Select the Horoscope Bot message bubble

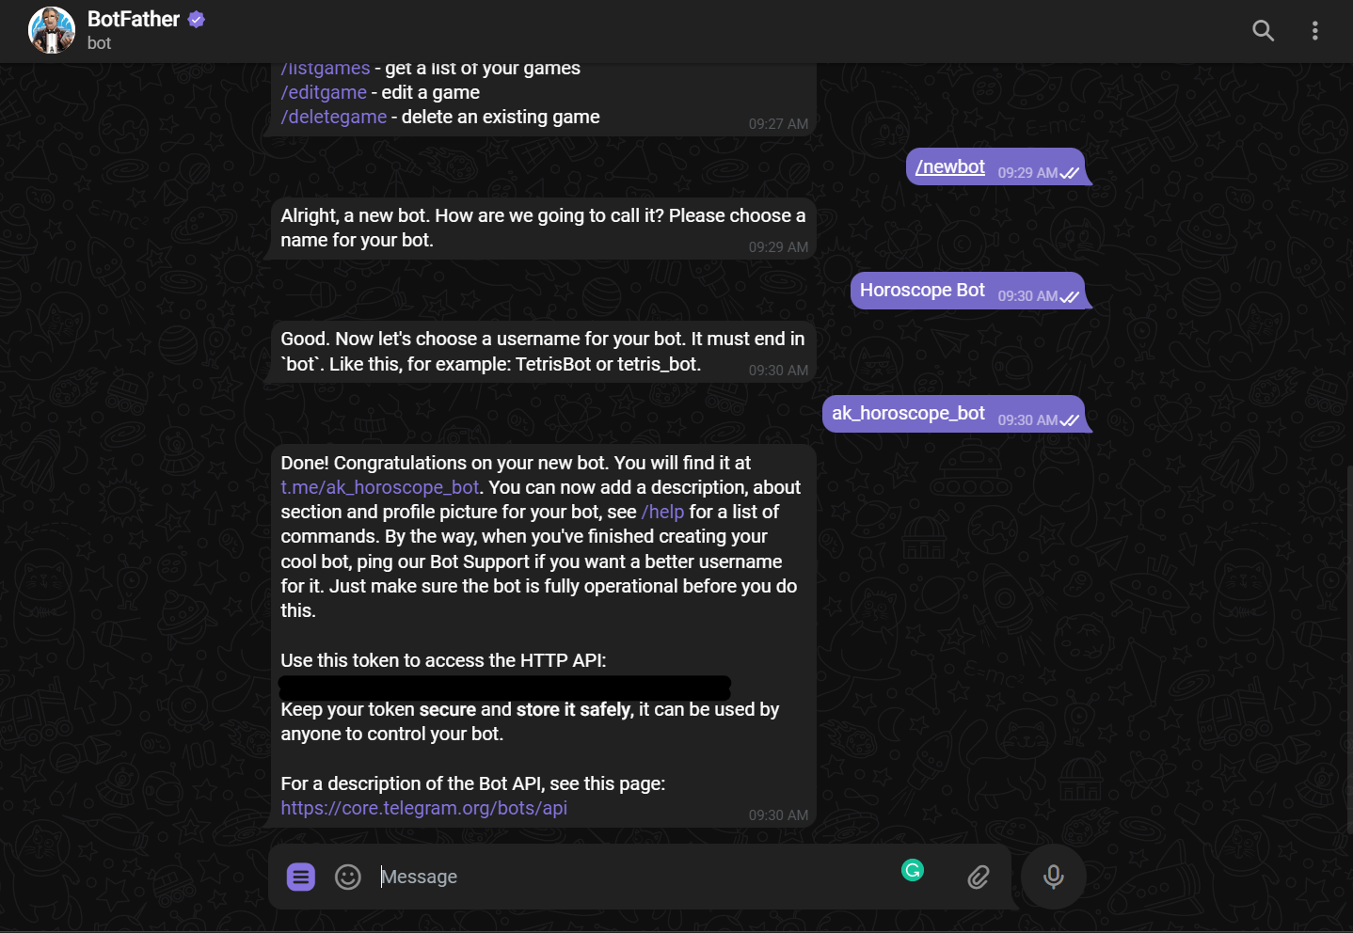point(922,290)
